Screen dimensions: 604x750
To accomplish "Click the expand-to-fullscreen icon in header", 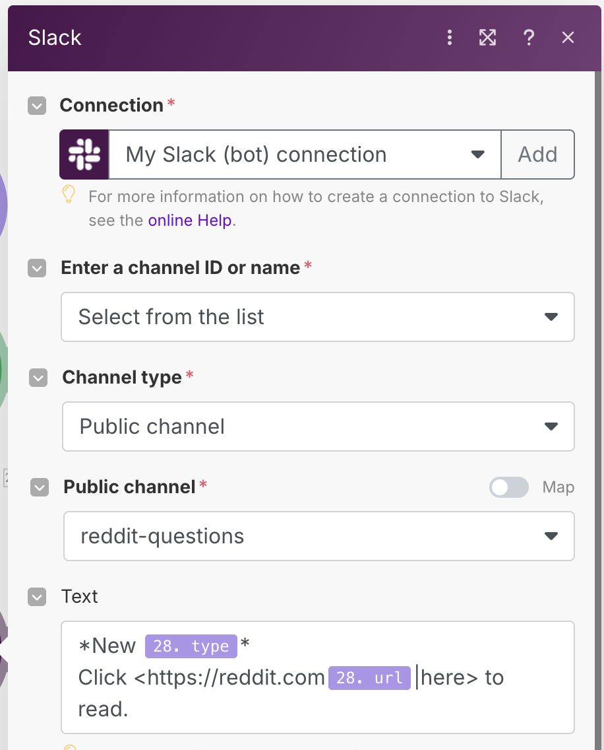I will (488, 38).
